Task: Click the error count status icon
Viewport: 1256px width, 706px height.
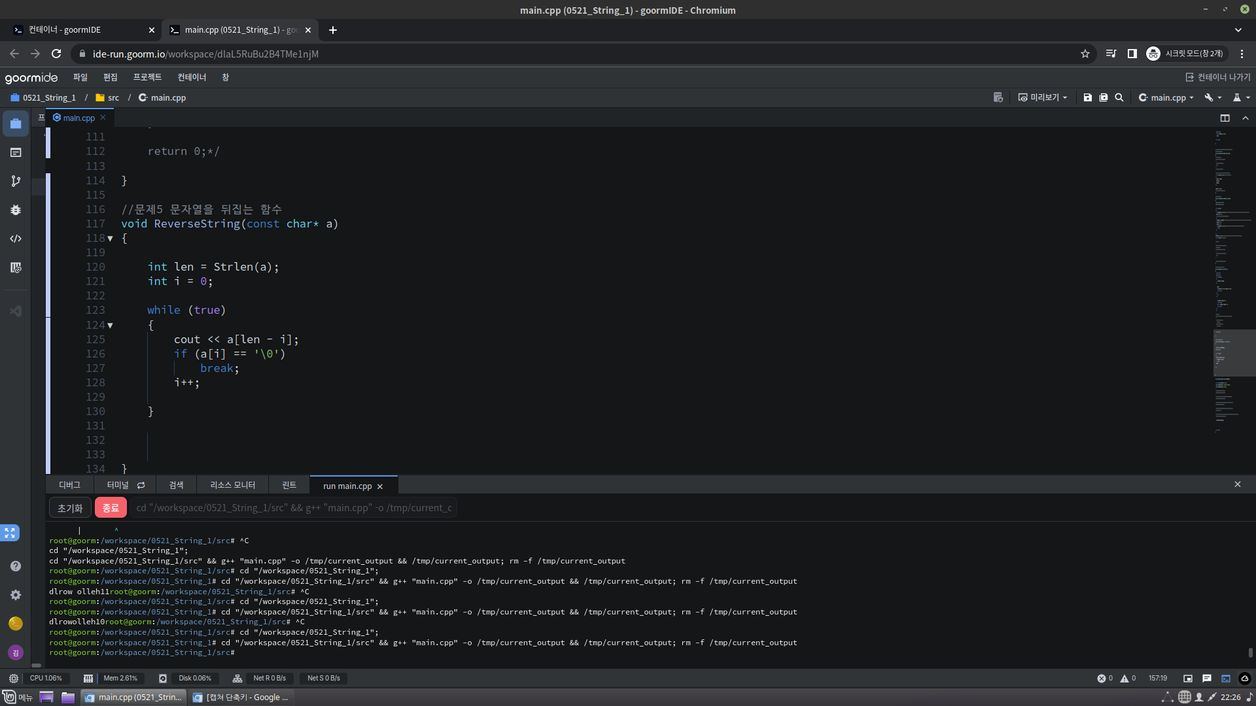Action: click(x=1105, y=679)
